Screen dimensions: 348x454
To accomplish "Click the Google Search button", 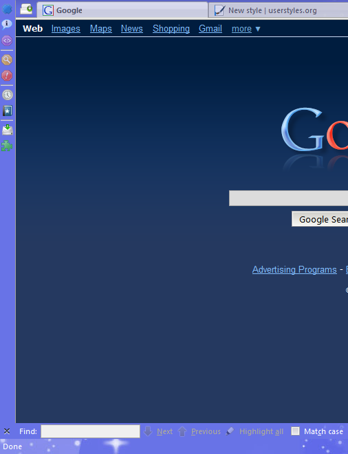I will pos(320,219).
